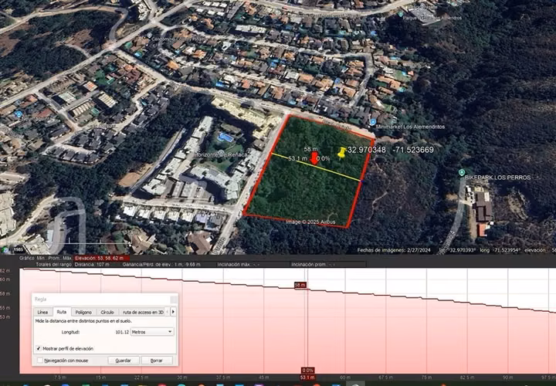Open the Metros units dropdown
The height and width of the screenshot is (386, 556).
click(x=152, y=332)
